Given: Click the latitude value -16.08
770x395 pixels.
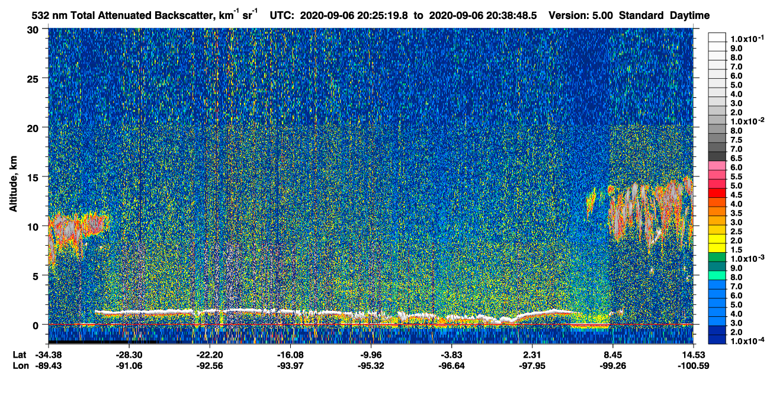Looking at the screenshot, I should coord(290,354).
